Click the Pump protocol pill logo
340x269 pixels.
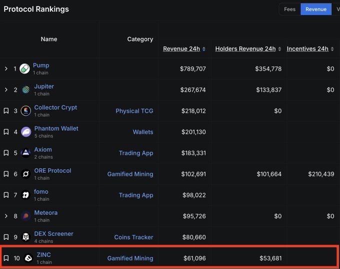[x=24, y=68]
